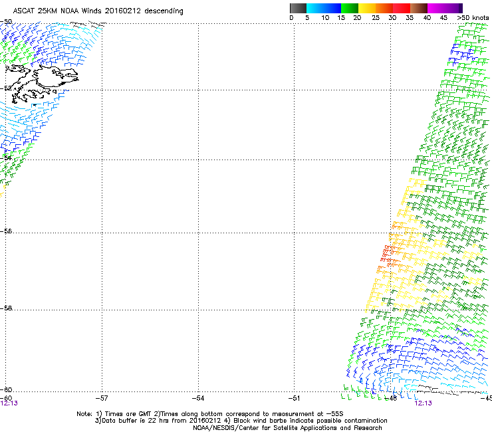This screenshot has width=492, height=432.
Task: Click the 12:13 time label near -48
Action: [x=423, y=403]
